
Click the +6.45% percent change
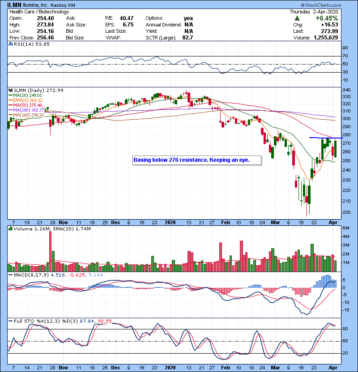pyautogui.click(x=327, y=18)
